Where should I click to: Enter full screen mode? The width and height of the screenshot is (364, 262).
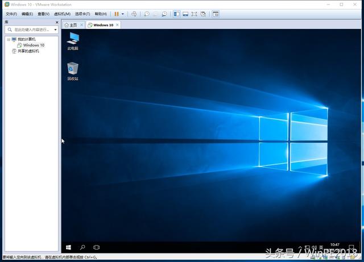(x=195, y=14)
